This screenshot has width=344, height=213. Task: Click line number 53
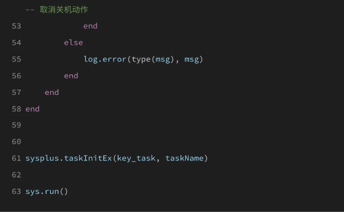(16, 26)
